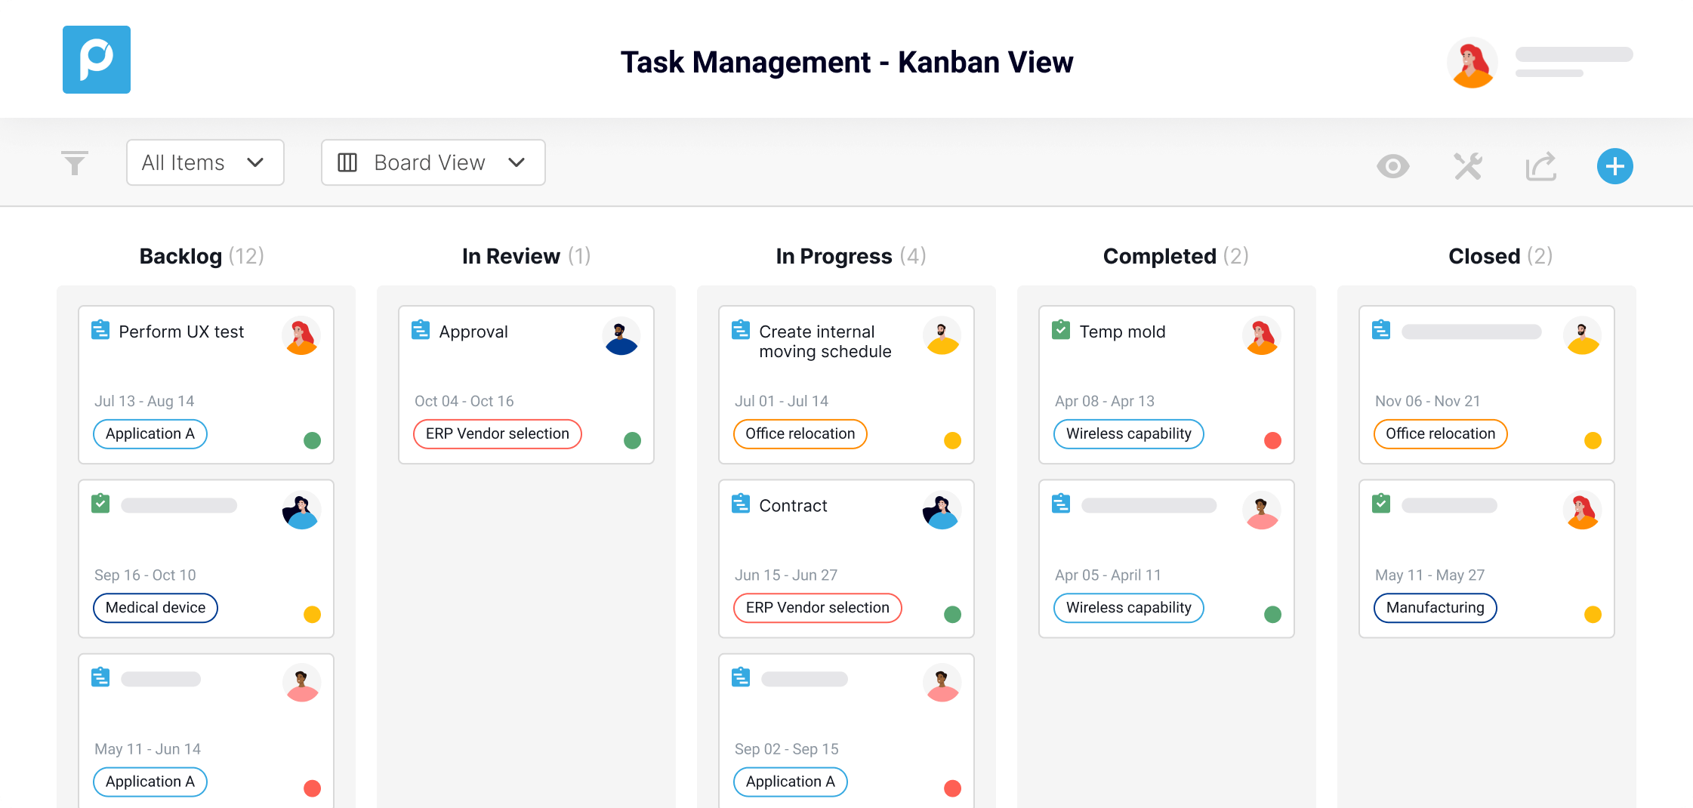Select the Completed column header
This screenshot has width=1693, height=808.
click(x=1176, y=256)
